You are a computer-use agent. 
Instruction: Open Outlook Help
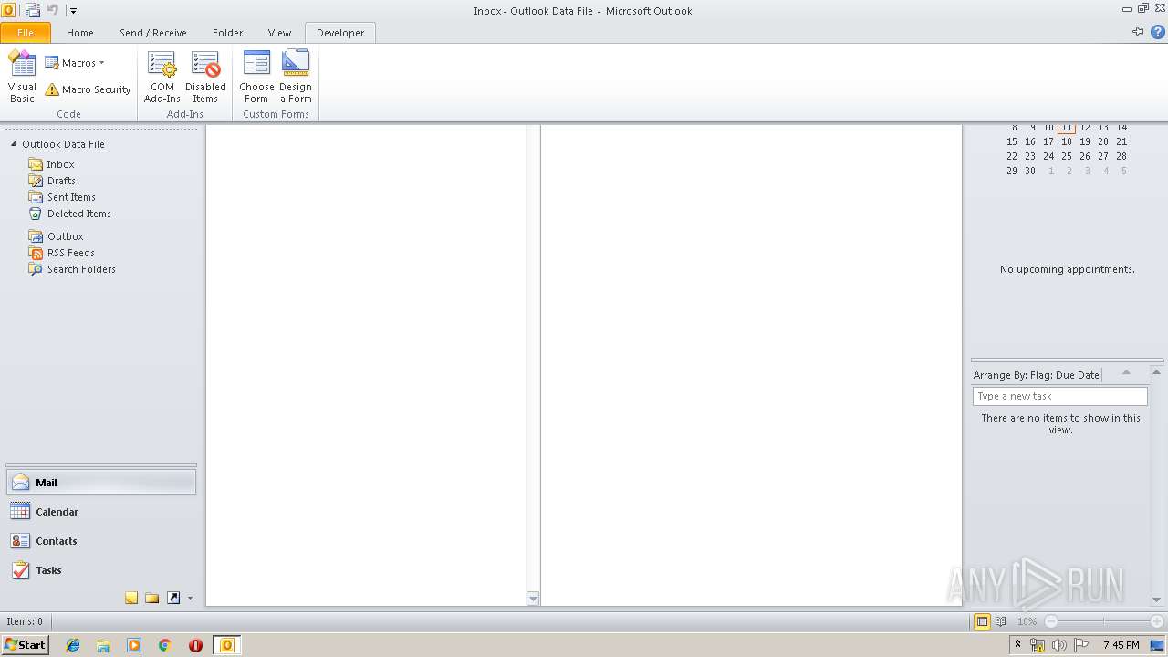1158,32
